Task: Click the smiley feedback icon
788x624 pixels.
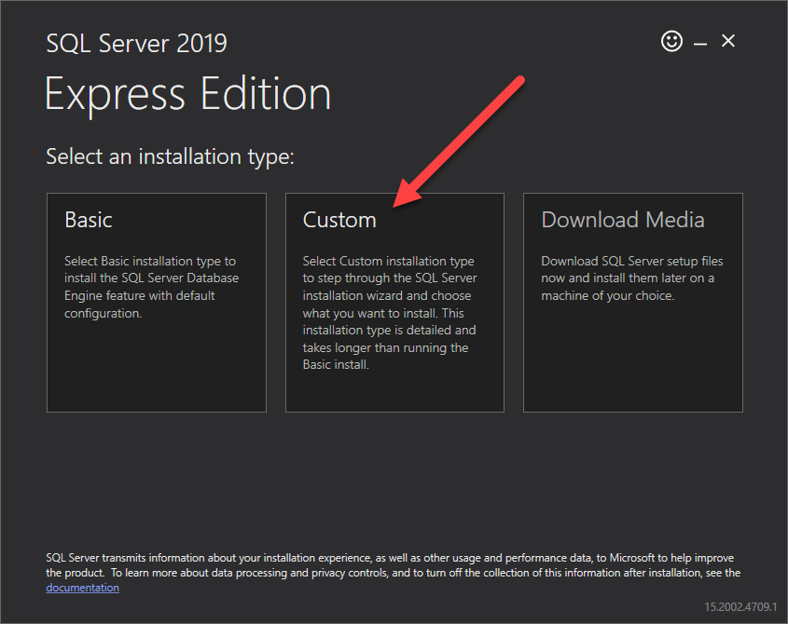Action: tap(671, 41)
